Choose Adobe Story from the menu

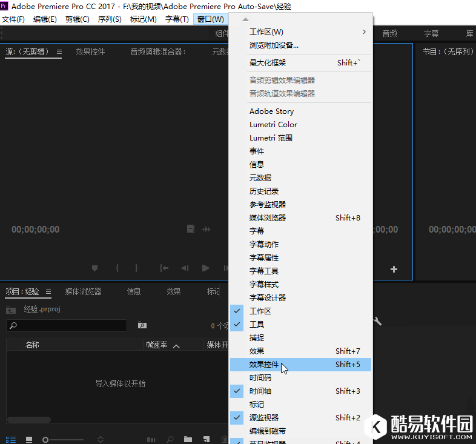pyautogui.click(x=300, y=111)
